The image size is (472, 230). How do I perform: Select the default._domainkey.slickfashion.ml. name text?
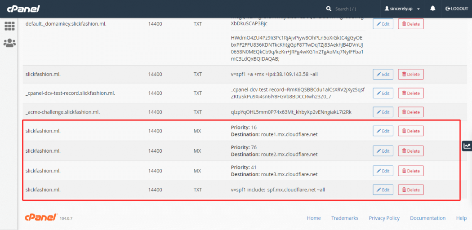(x=66, y=24)
